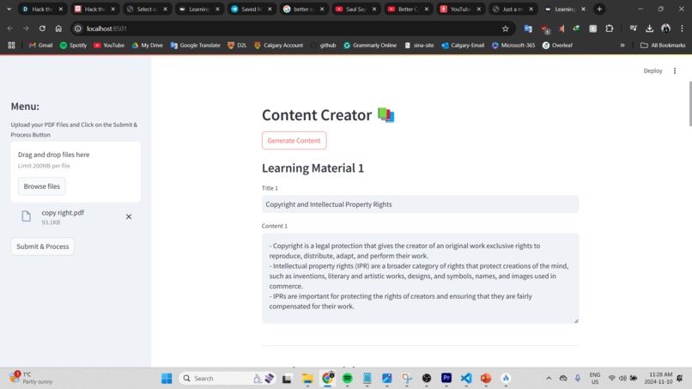Go back using the browser back arrow
Image resolution: width=692 pixels, height=389 pixels.
(9, 28)
